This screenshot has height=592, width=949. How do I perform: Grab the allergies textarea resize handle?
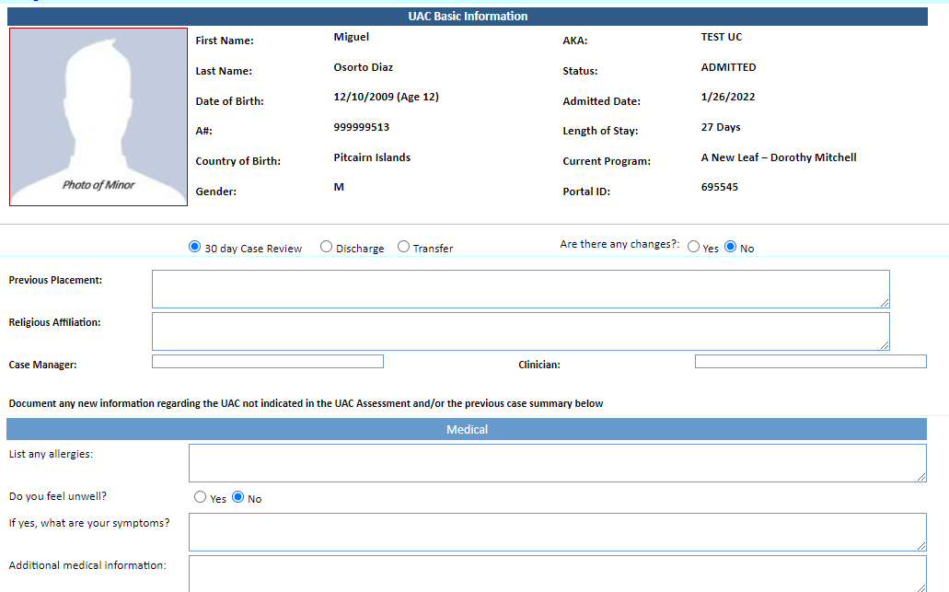(921, 476)
